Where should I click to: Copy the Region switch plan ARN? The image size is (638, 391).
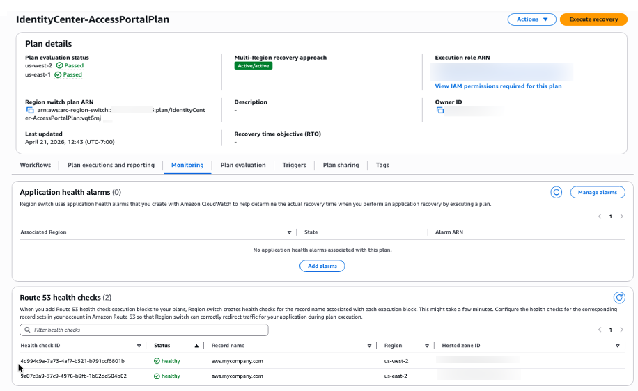[x=30, y=110]
